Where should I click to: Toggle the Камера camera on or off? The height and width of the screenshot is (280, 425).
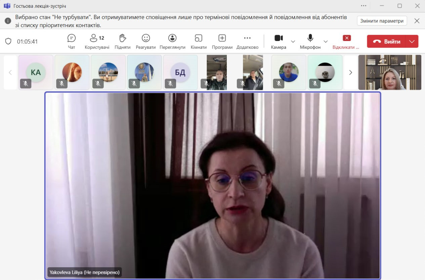(279, 41)
